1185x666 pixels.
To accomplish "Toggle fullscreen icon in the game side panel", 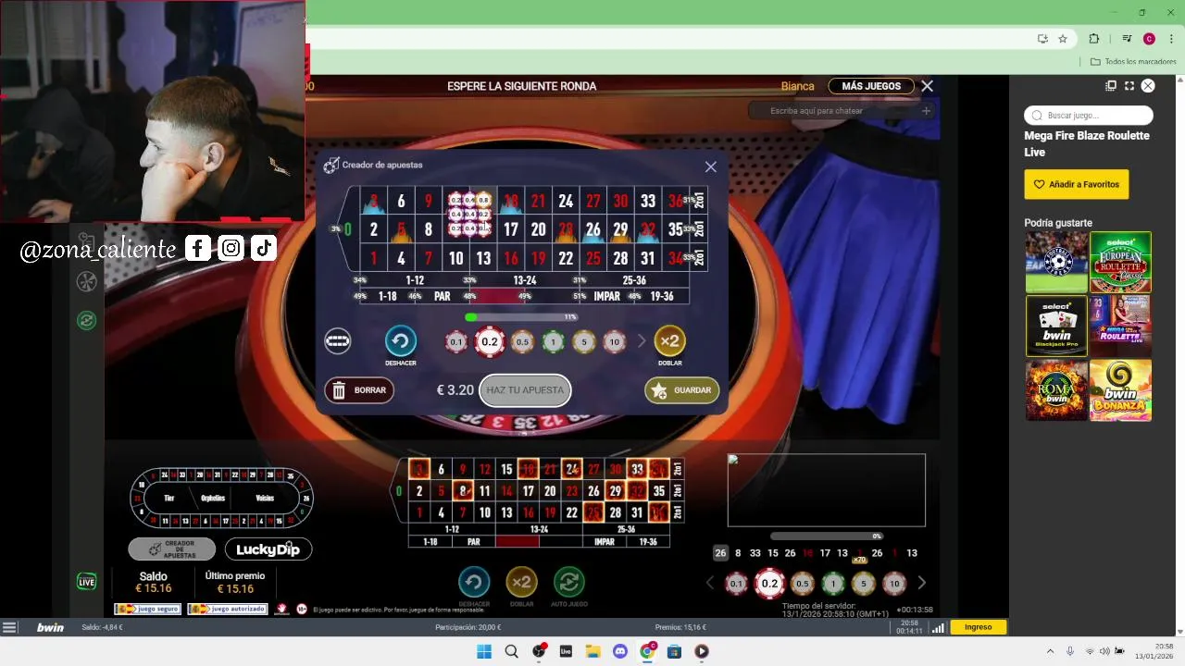I will point(1129,86).
